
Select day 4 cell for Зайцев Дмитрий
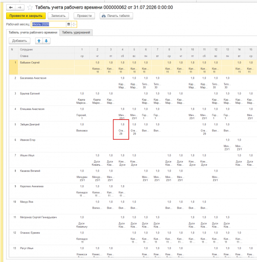121,129
